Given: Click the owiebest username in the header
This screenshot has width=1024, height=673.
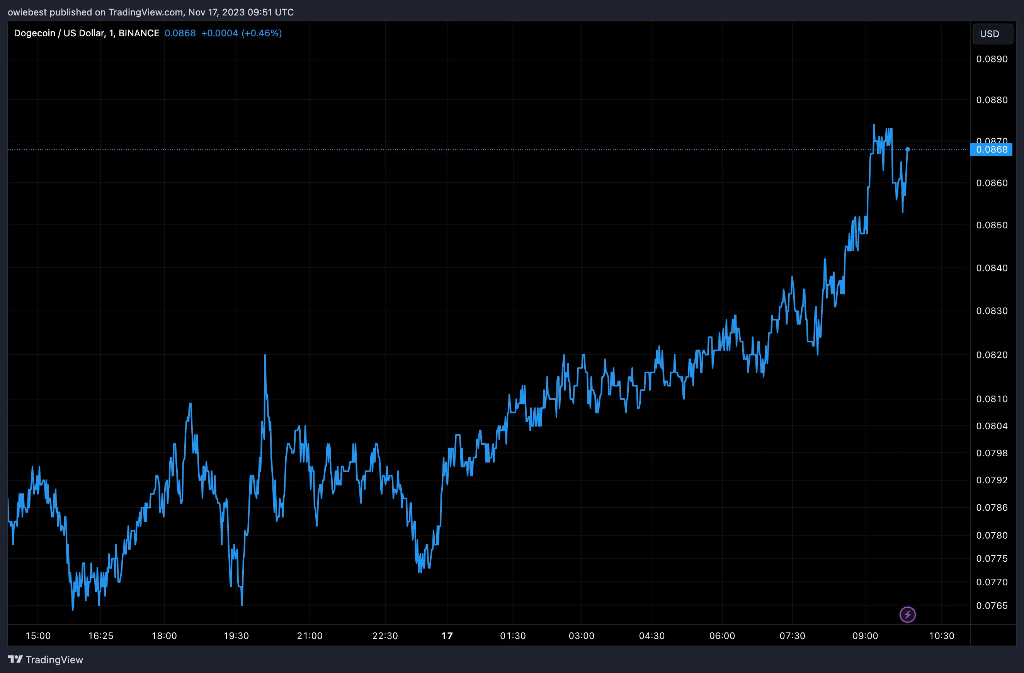Looking at the screenshot, I should 27,12.
